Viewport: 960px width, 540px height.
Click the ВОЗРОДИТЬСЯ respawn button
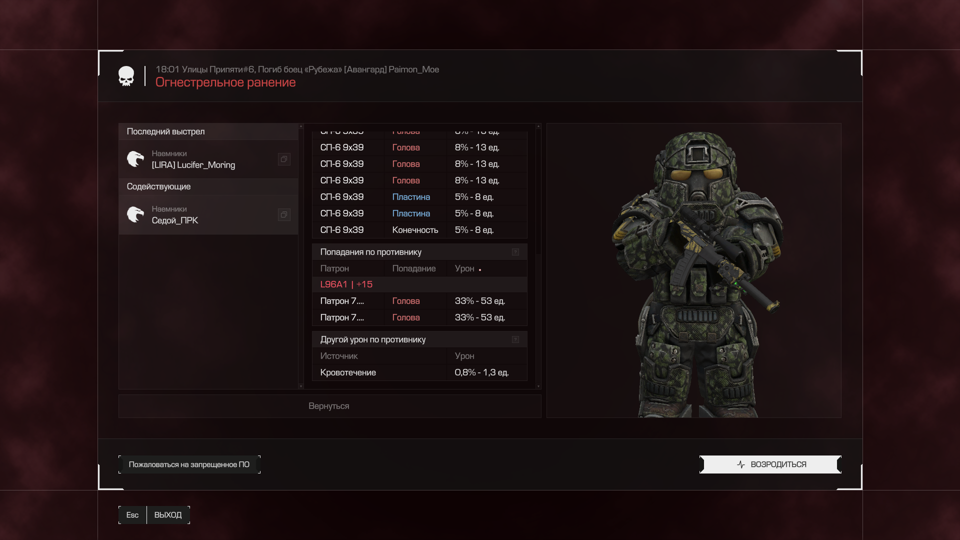pyautogui.click(x=770, y=464)
